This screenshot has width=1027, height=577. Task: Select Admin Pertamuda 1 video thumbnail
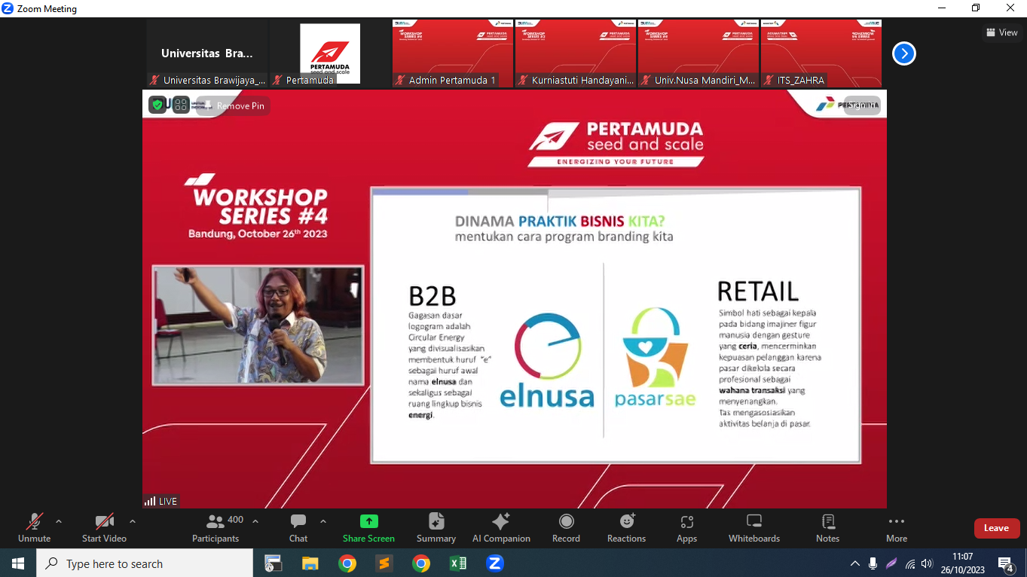click(453, 53)
